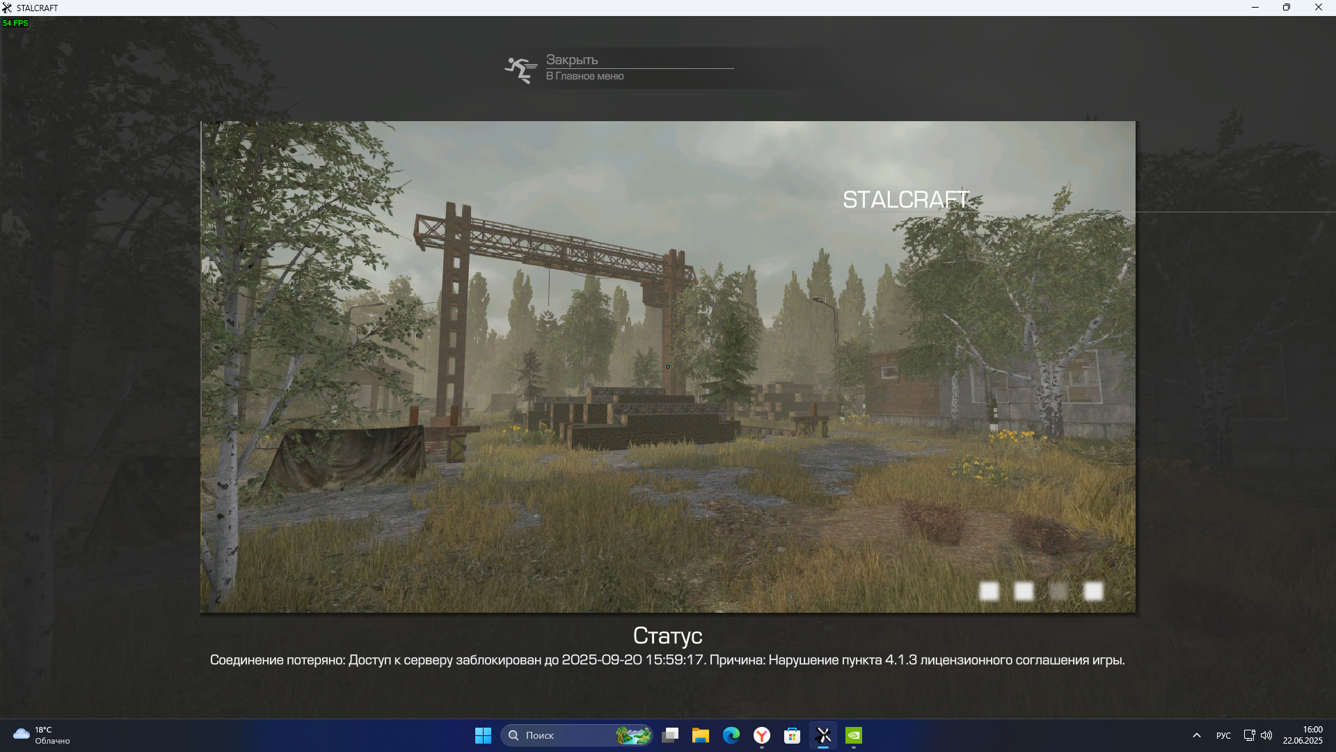Restore down the STALCRAFT window
The image size is (1336, 752).
click(1287, 8)
